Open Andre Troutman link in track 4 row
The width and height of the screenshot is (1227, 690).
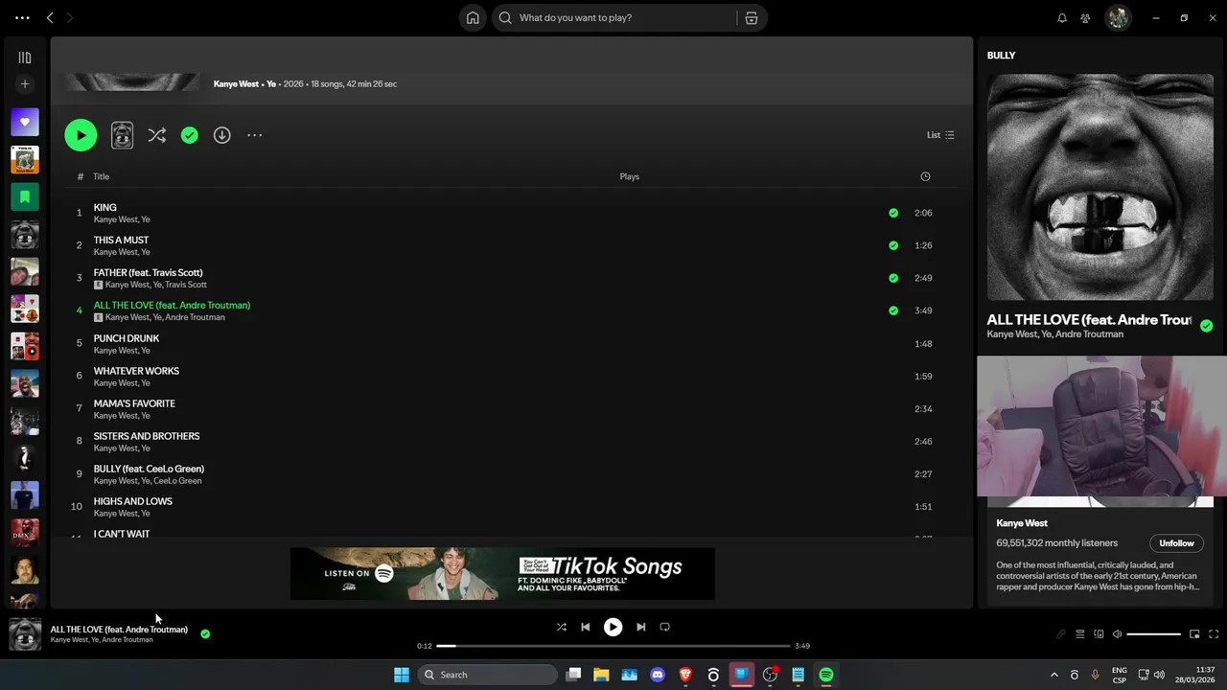click(x=195, y=317)
